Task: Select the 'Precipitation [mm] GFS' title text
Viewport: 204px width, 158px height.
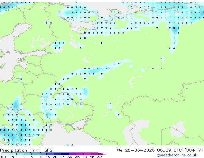Action: (x=26, y=150)
